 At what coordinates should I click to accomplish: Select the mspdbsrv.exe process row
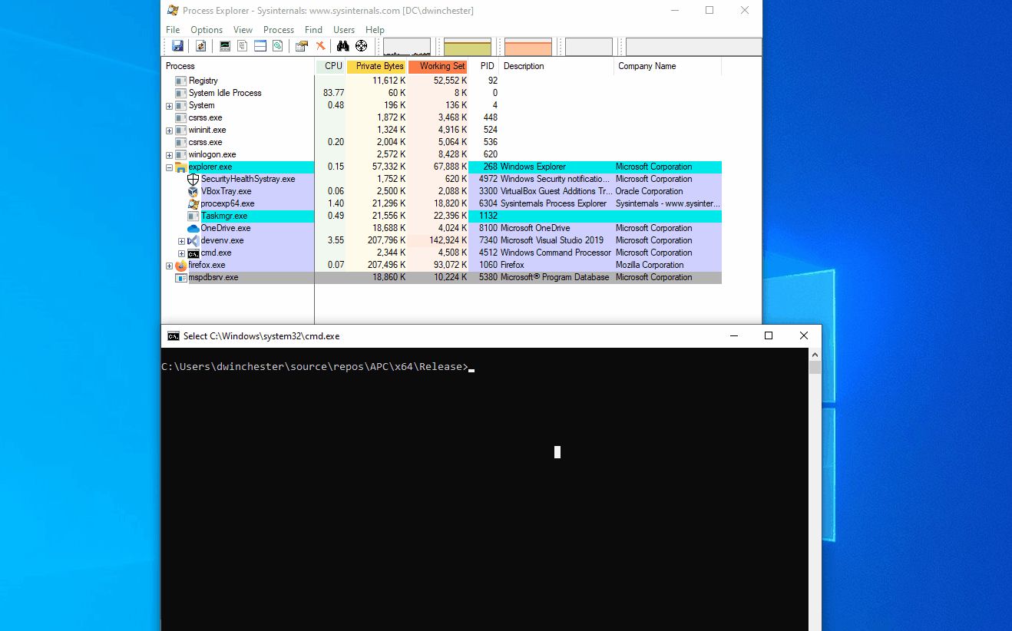point(442,277)
